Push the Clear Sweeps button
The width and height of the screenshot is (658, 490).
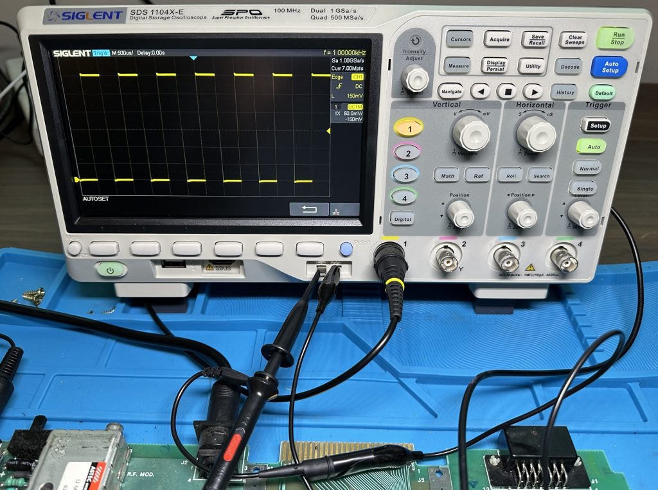574,40
